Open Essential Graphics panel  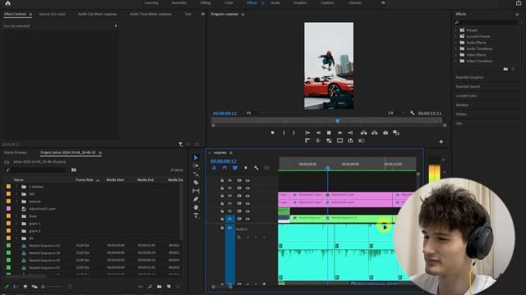click(469, 77)
